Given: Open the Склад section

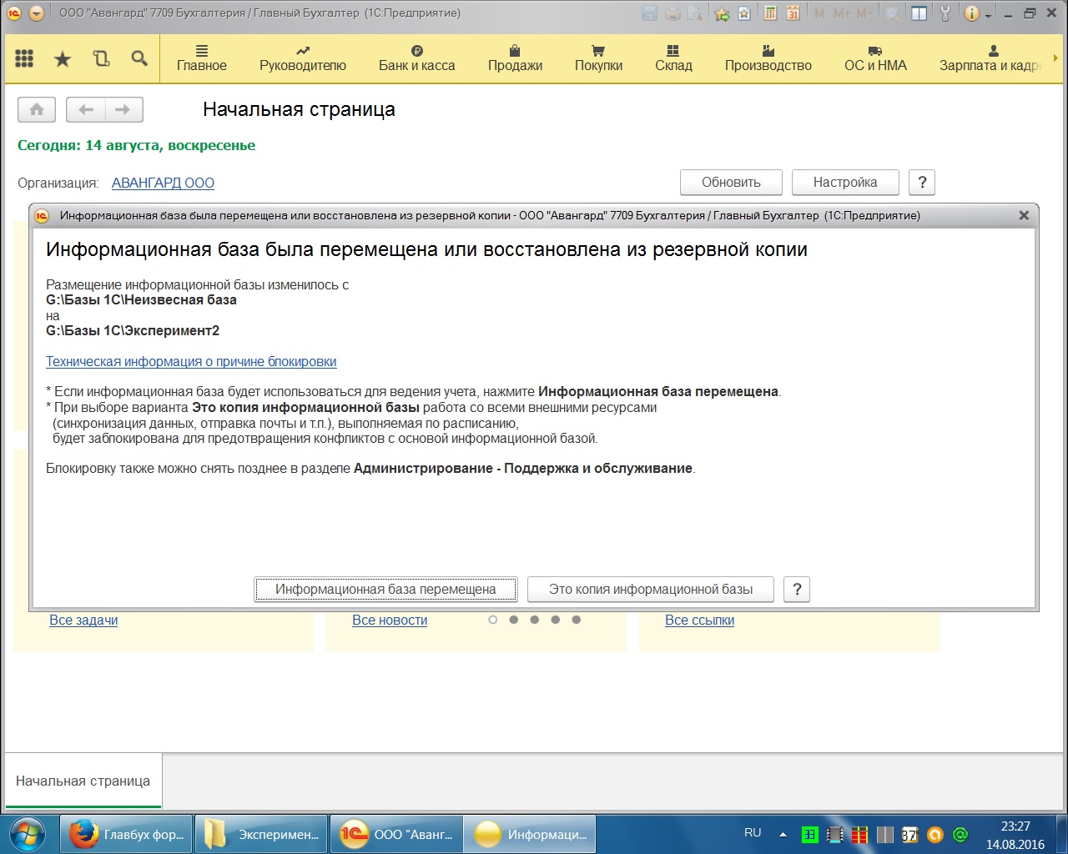Looking at the screenshot, I should point(673,58).
